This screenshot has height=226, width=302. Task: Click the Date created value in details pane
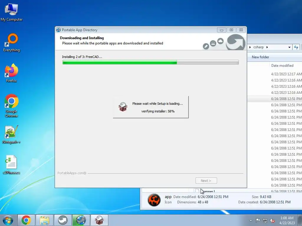pos(275,202)
